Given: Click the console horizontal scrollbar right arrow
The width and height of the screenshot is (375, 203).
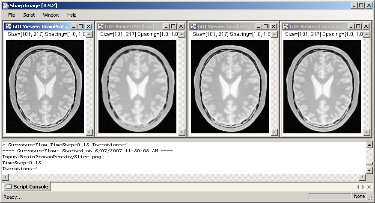Looking at the screenshot, I should click(363, 177).
